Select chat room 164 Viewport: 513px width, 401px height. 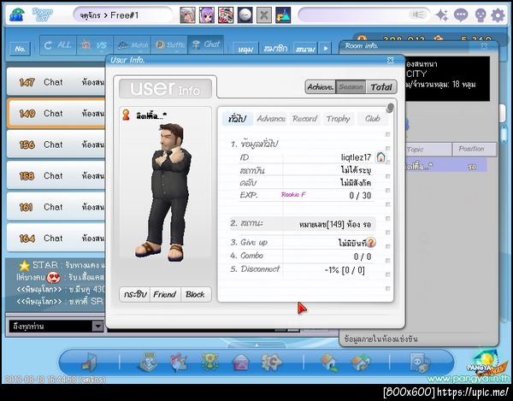pyautogui.click(x=56, y=238)
